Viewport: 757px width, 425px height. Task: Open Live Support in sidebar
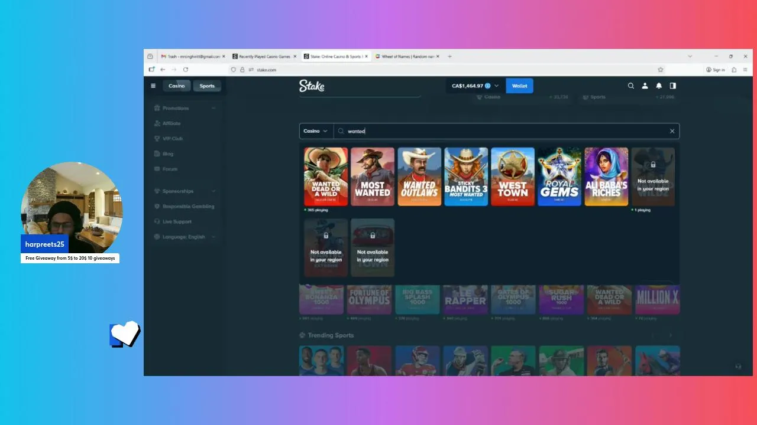pos(177,221)
